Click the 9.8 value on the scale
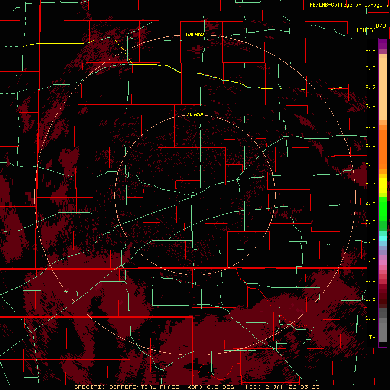Image resolution: width=390 pixels, height=390 pixels. coord(370,49)
